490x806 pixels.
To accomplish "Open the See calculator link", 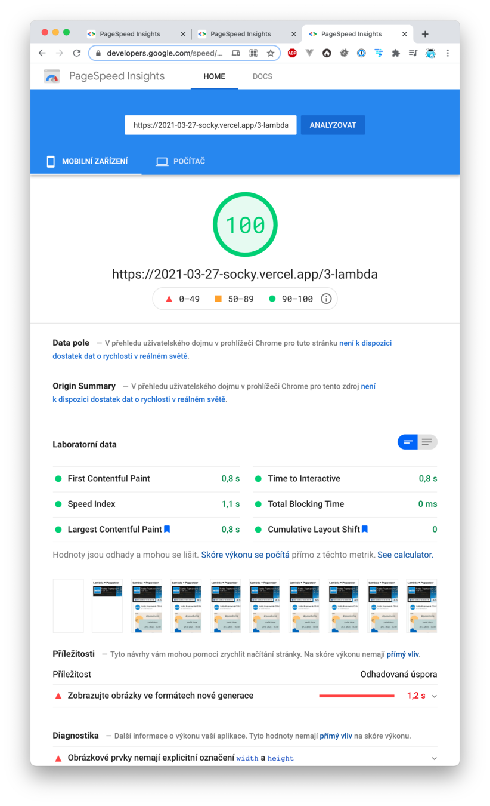I will 404,555.
